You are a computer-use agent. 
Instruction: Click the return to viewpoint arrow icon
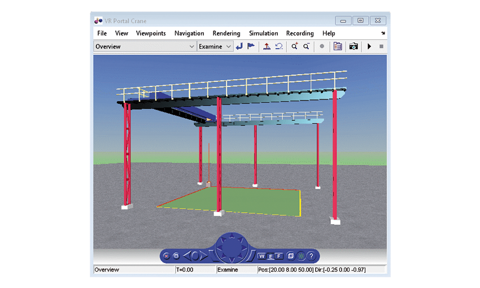[239, 46]
